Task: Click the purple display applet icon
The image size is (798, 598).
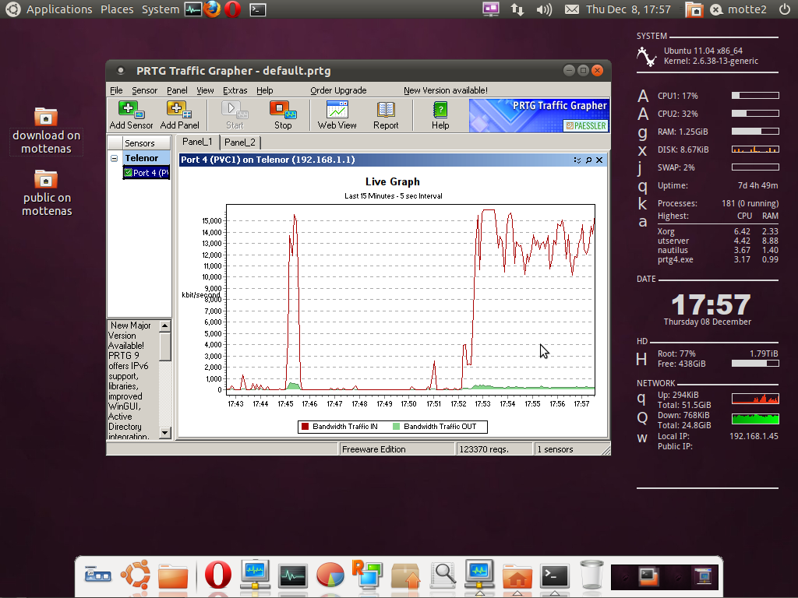Action: [491, 9]
